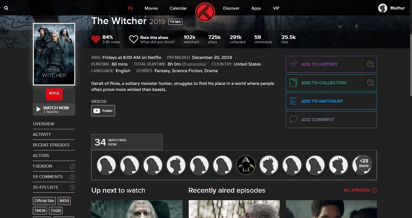Click 'The Witcher' show title
412x218 pixels.
coord(119,21)
